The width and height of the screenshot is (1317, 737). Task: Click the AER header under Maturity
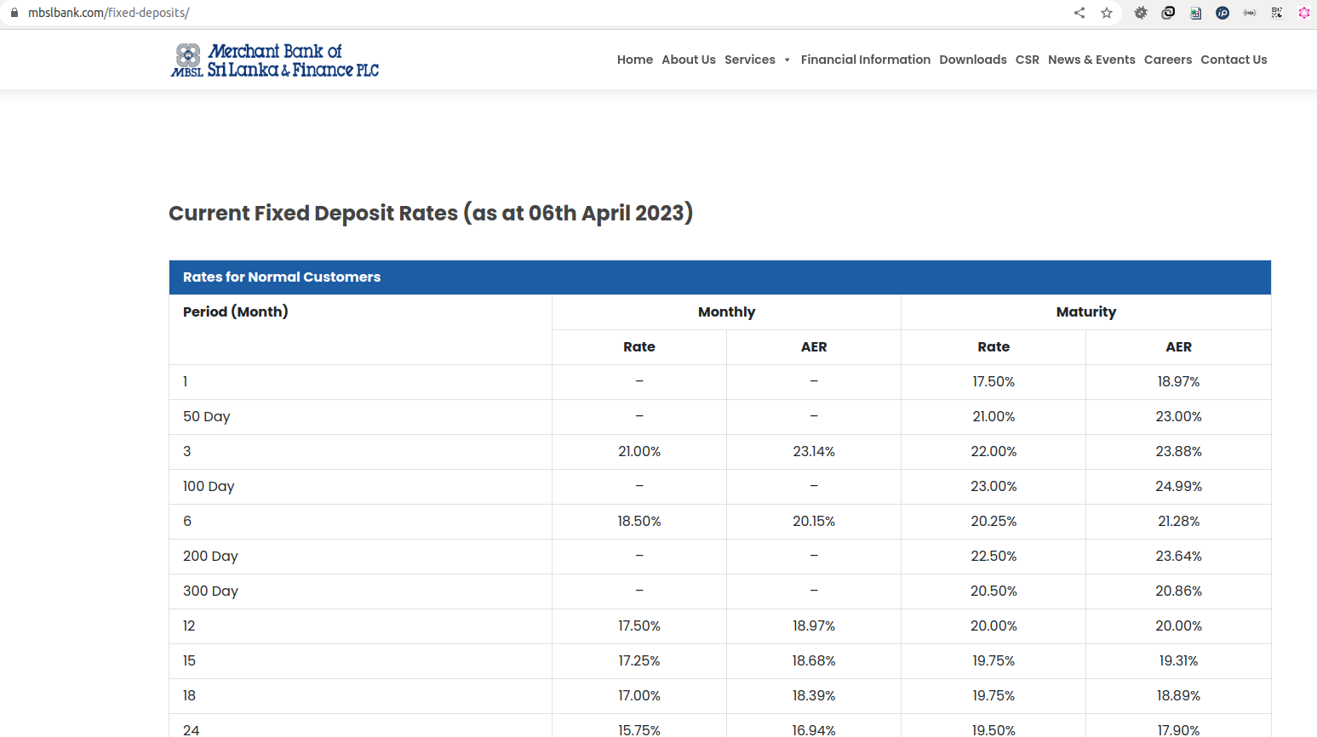coord(1179,347)
